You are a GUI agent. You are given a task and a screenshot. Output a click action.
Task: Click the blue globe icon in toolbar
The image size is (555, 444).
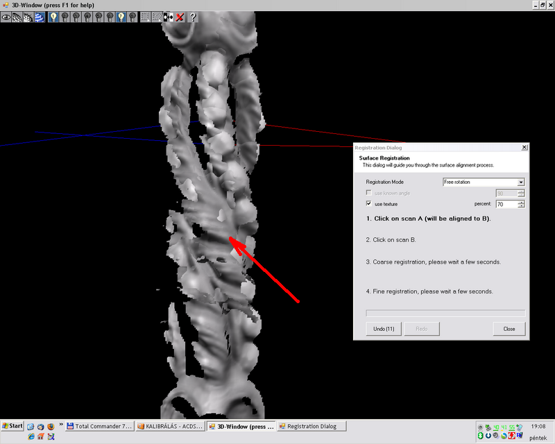(40, 16)
